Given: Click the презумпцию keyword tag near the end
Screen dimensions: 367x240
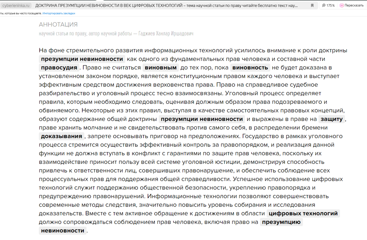Looking at the screenshot, I should point(281,222).
